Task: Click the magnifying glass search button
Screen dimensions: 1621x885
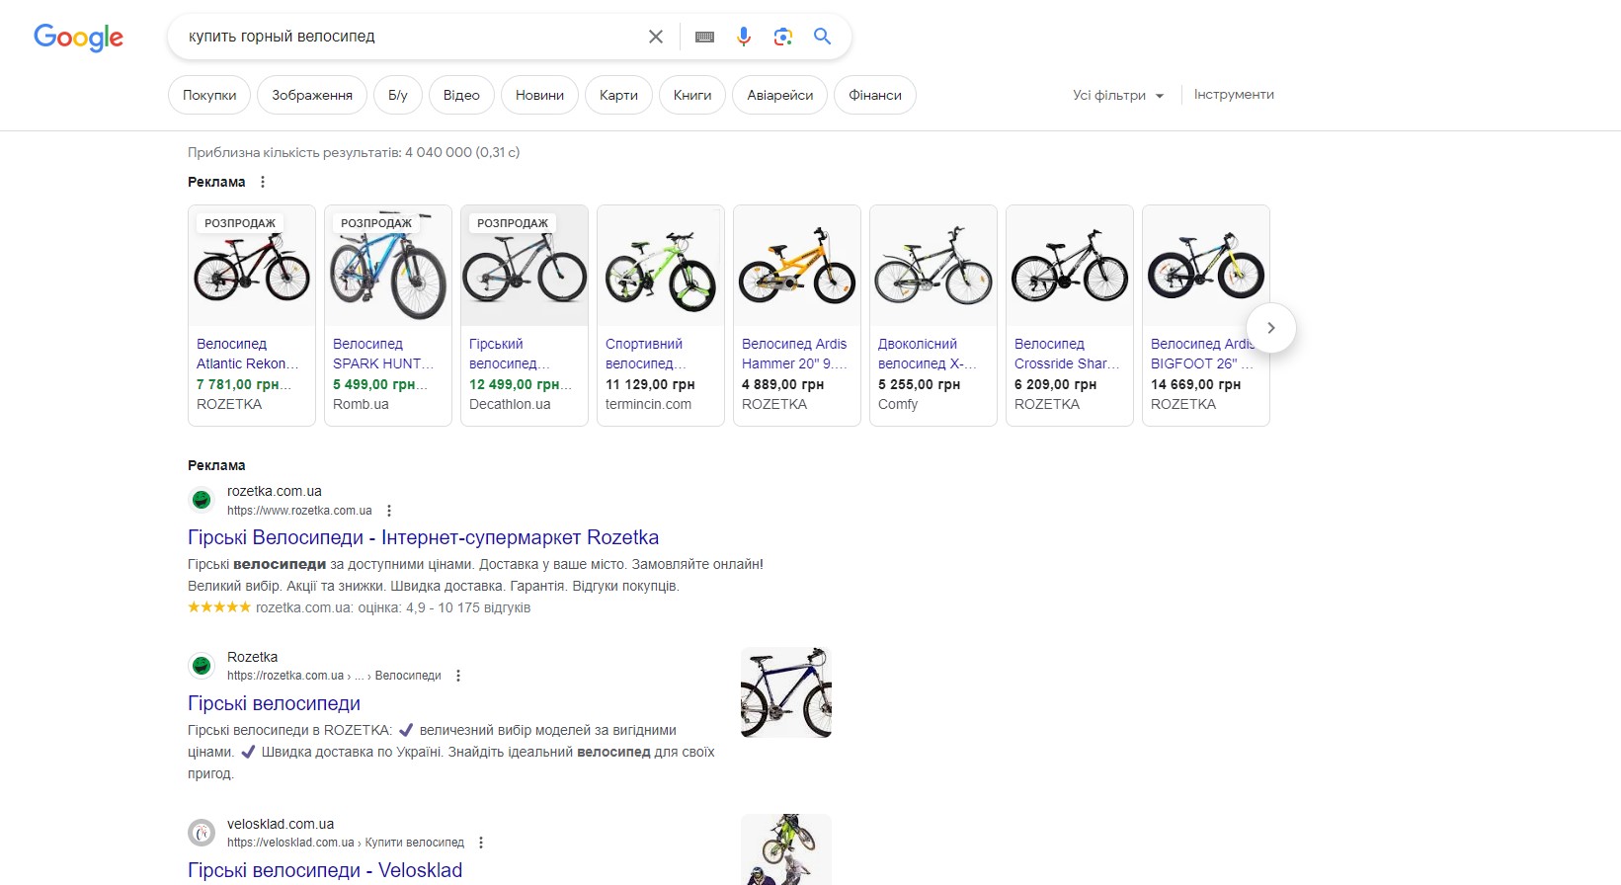Action: tap(822, 37)
